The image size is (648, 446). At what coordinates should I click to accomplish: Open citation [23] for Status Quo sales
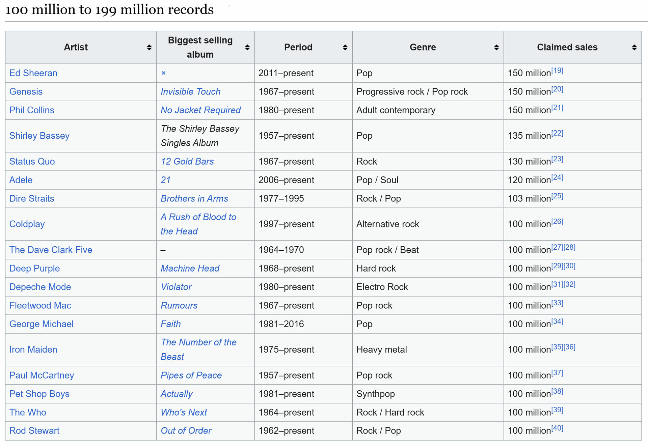pos(557,159)
